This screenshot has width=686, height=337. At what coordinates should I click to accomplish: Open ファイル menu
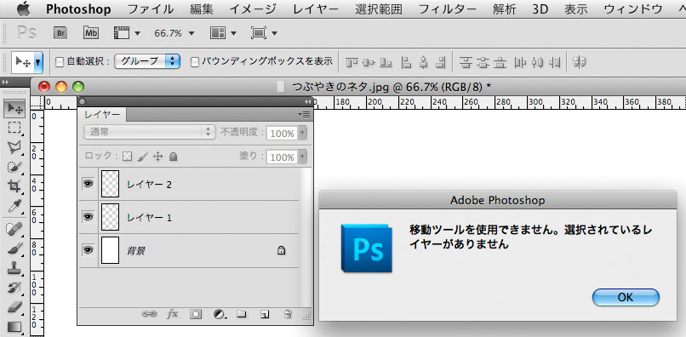tap(150, 9)
